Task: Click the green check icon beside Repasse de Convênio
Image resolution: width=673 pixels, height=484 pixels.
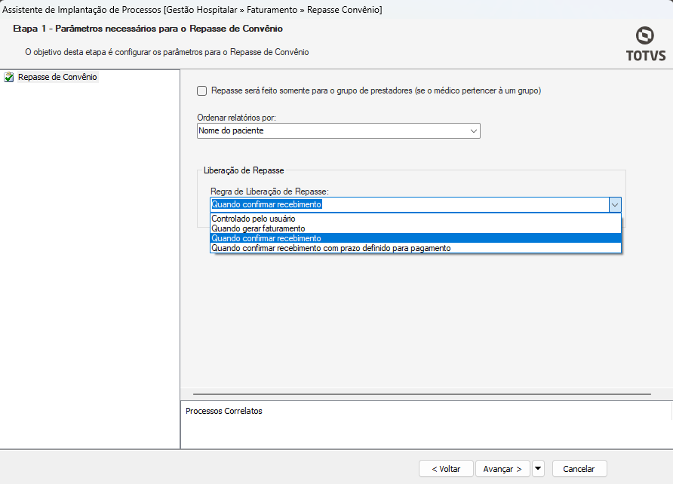Action: [x=9, y=77]
